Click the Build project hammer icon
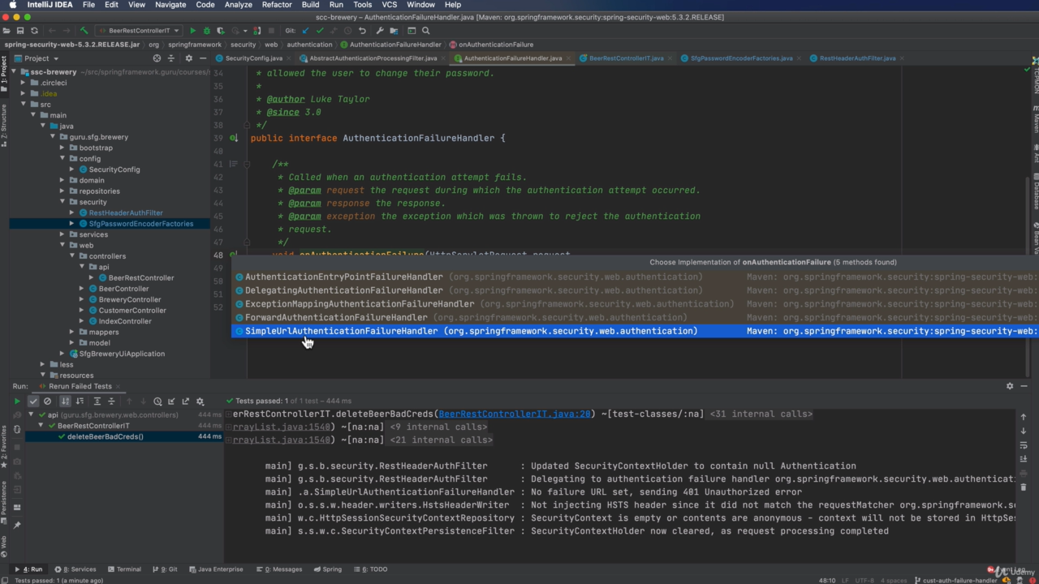The image size is (1039, 584). pyautogui.click(x=84, y=31)
